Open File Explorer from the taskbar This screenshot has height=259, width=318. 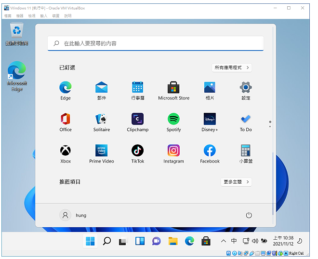[173, 241]
